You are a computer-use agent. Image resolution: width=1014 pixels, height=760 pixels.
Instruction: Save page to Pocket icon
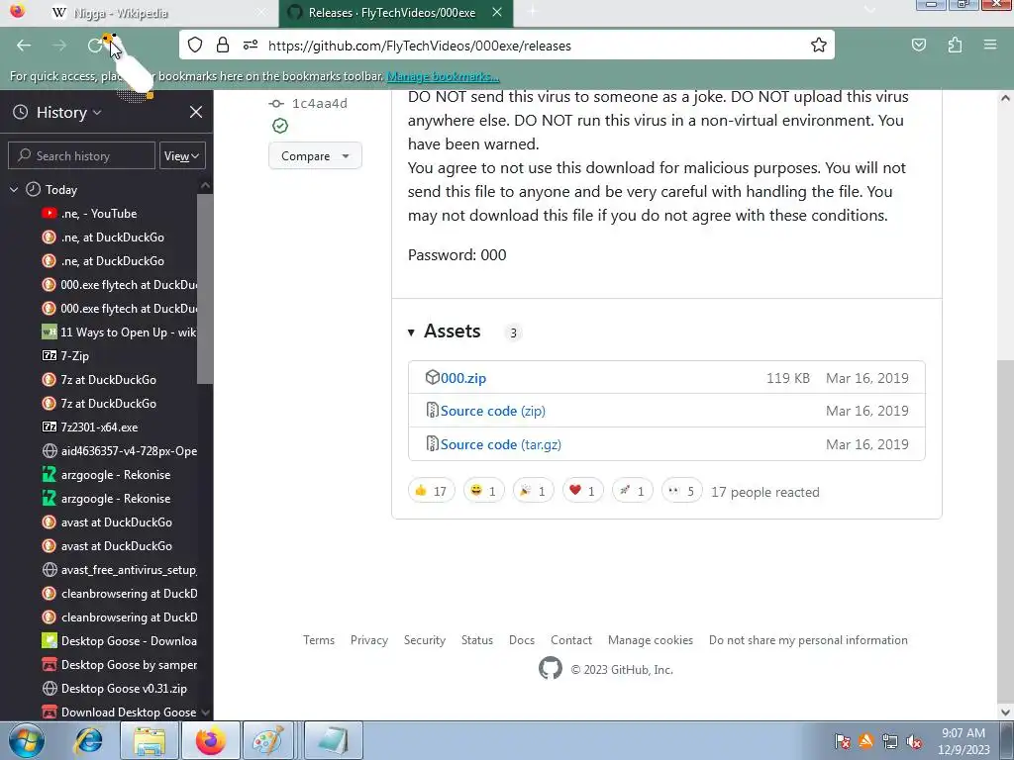tap(919, 46)
